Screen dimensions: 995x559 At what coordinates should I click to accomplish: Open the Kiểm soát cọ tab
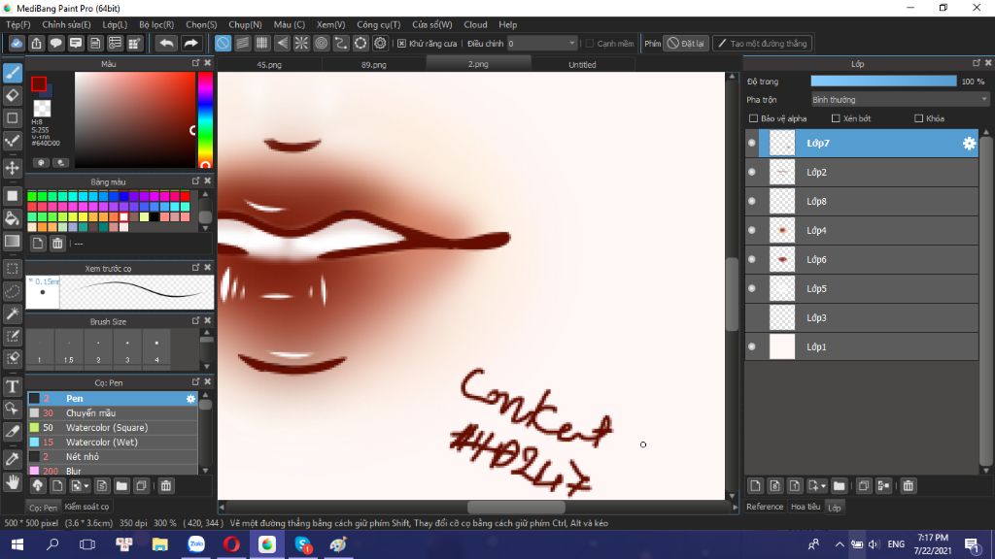pyautogui.click(x=86, y=507)
